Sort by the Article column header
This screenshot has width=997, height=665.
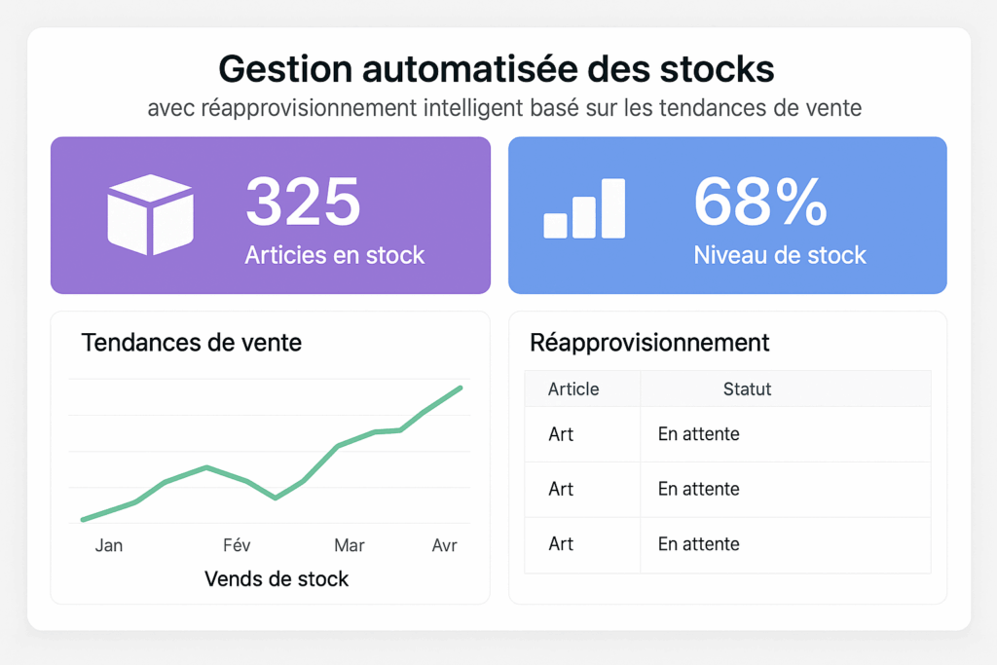tap(573, 389)
